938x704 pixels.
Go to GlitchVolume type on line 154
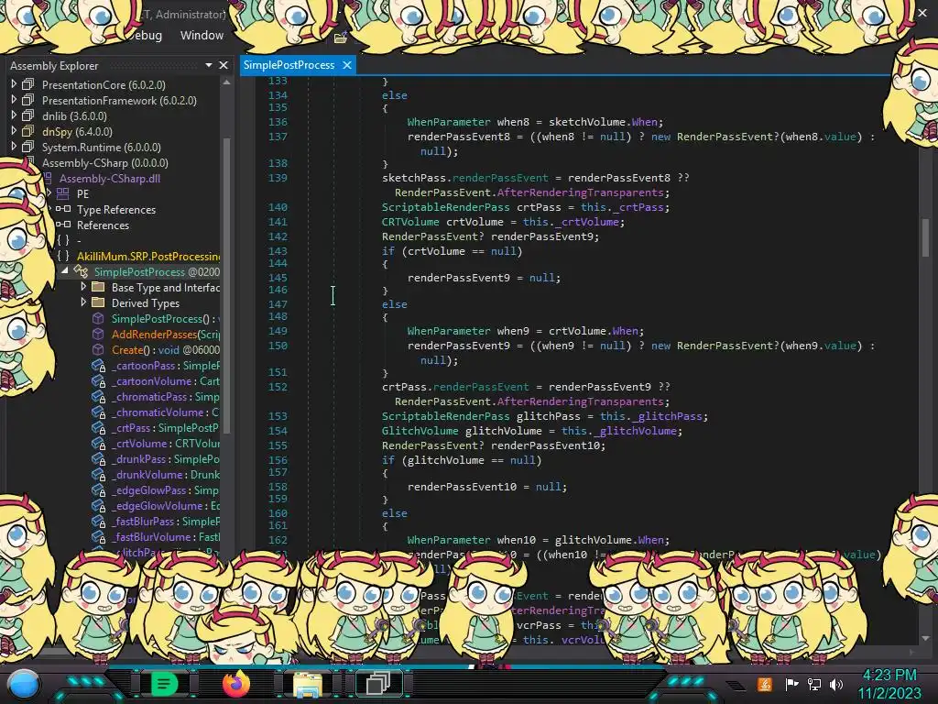point(420,431)
